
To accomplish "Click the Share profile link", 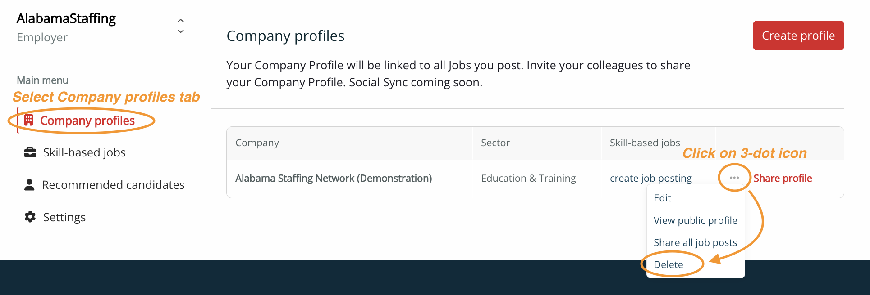I will pyautogui.click(x=783, y=179).
